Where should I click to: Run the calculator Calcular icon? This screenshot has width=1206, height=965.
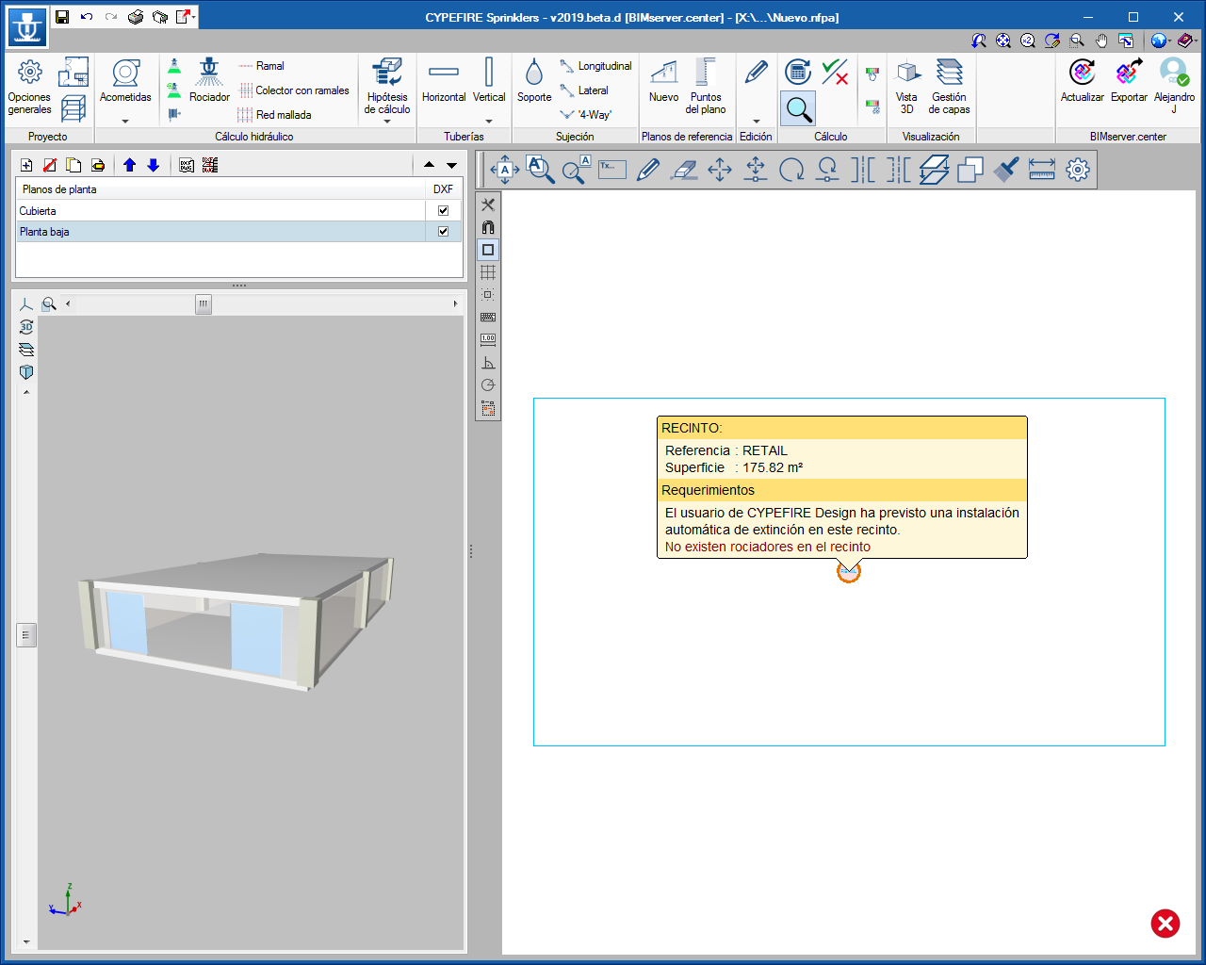[798, 72]
